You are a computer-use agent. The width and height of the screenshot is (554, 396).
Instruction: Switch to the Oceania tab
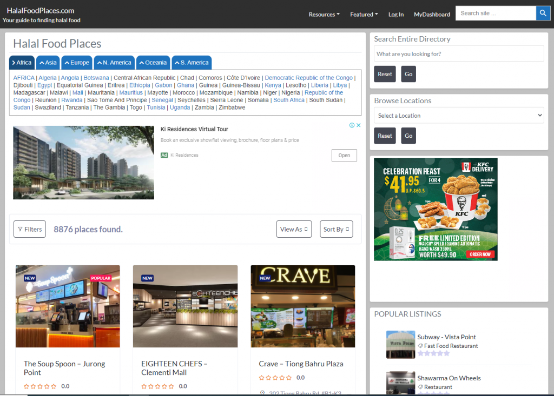pyautogui.click(x=153, y=63)
